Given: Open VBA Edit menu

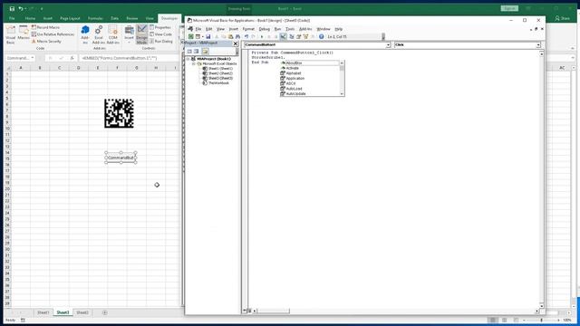Looking at the screenshot, I should pos(209,29).
